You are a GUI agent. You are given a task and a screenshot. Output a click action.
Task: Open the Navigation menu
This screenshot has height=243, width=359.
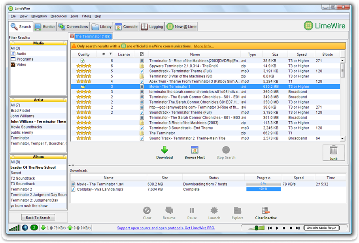click(x=39, y=16)
